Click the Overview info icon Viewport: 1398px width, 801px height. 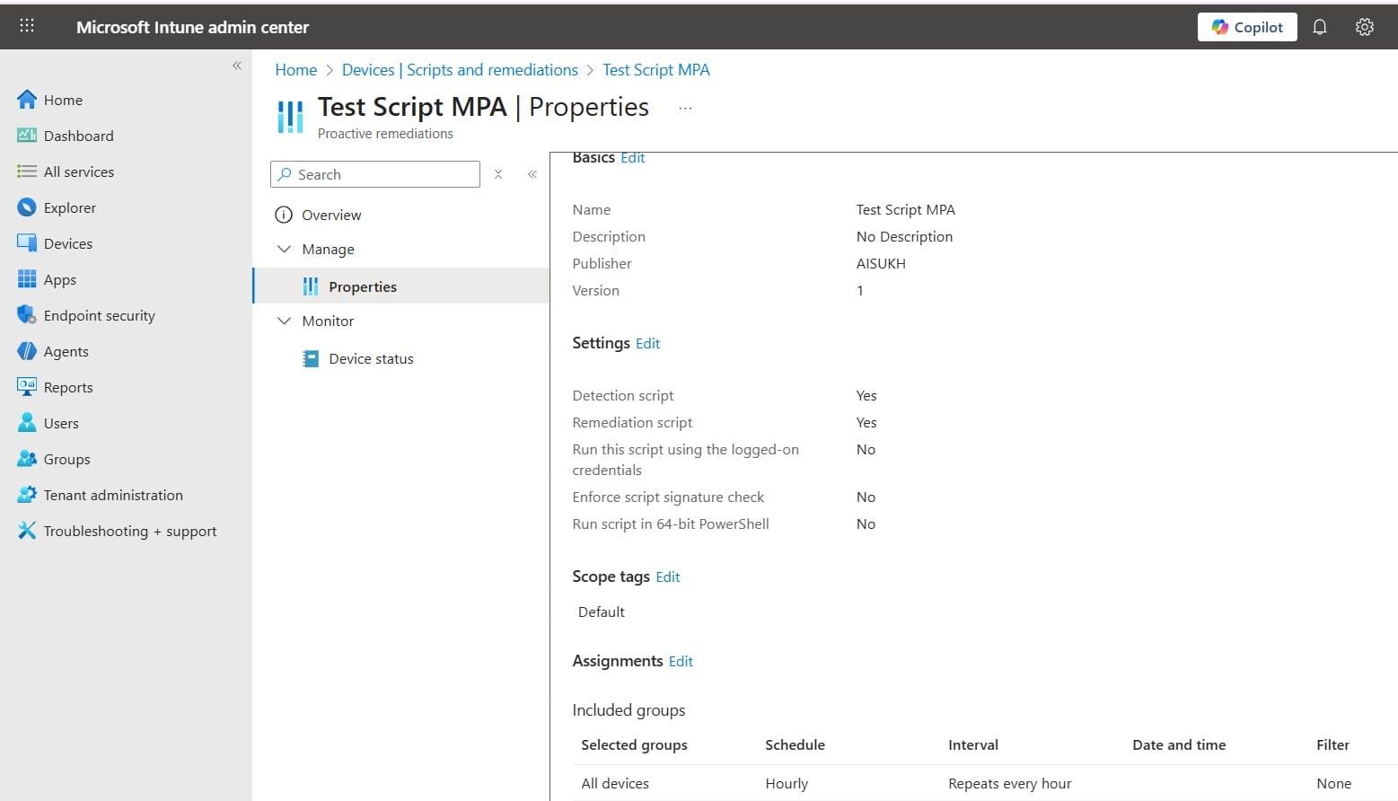pyautogui.click(x=284, y=215)
